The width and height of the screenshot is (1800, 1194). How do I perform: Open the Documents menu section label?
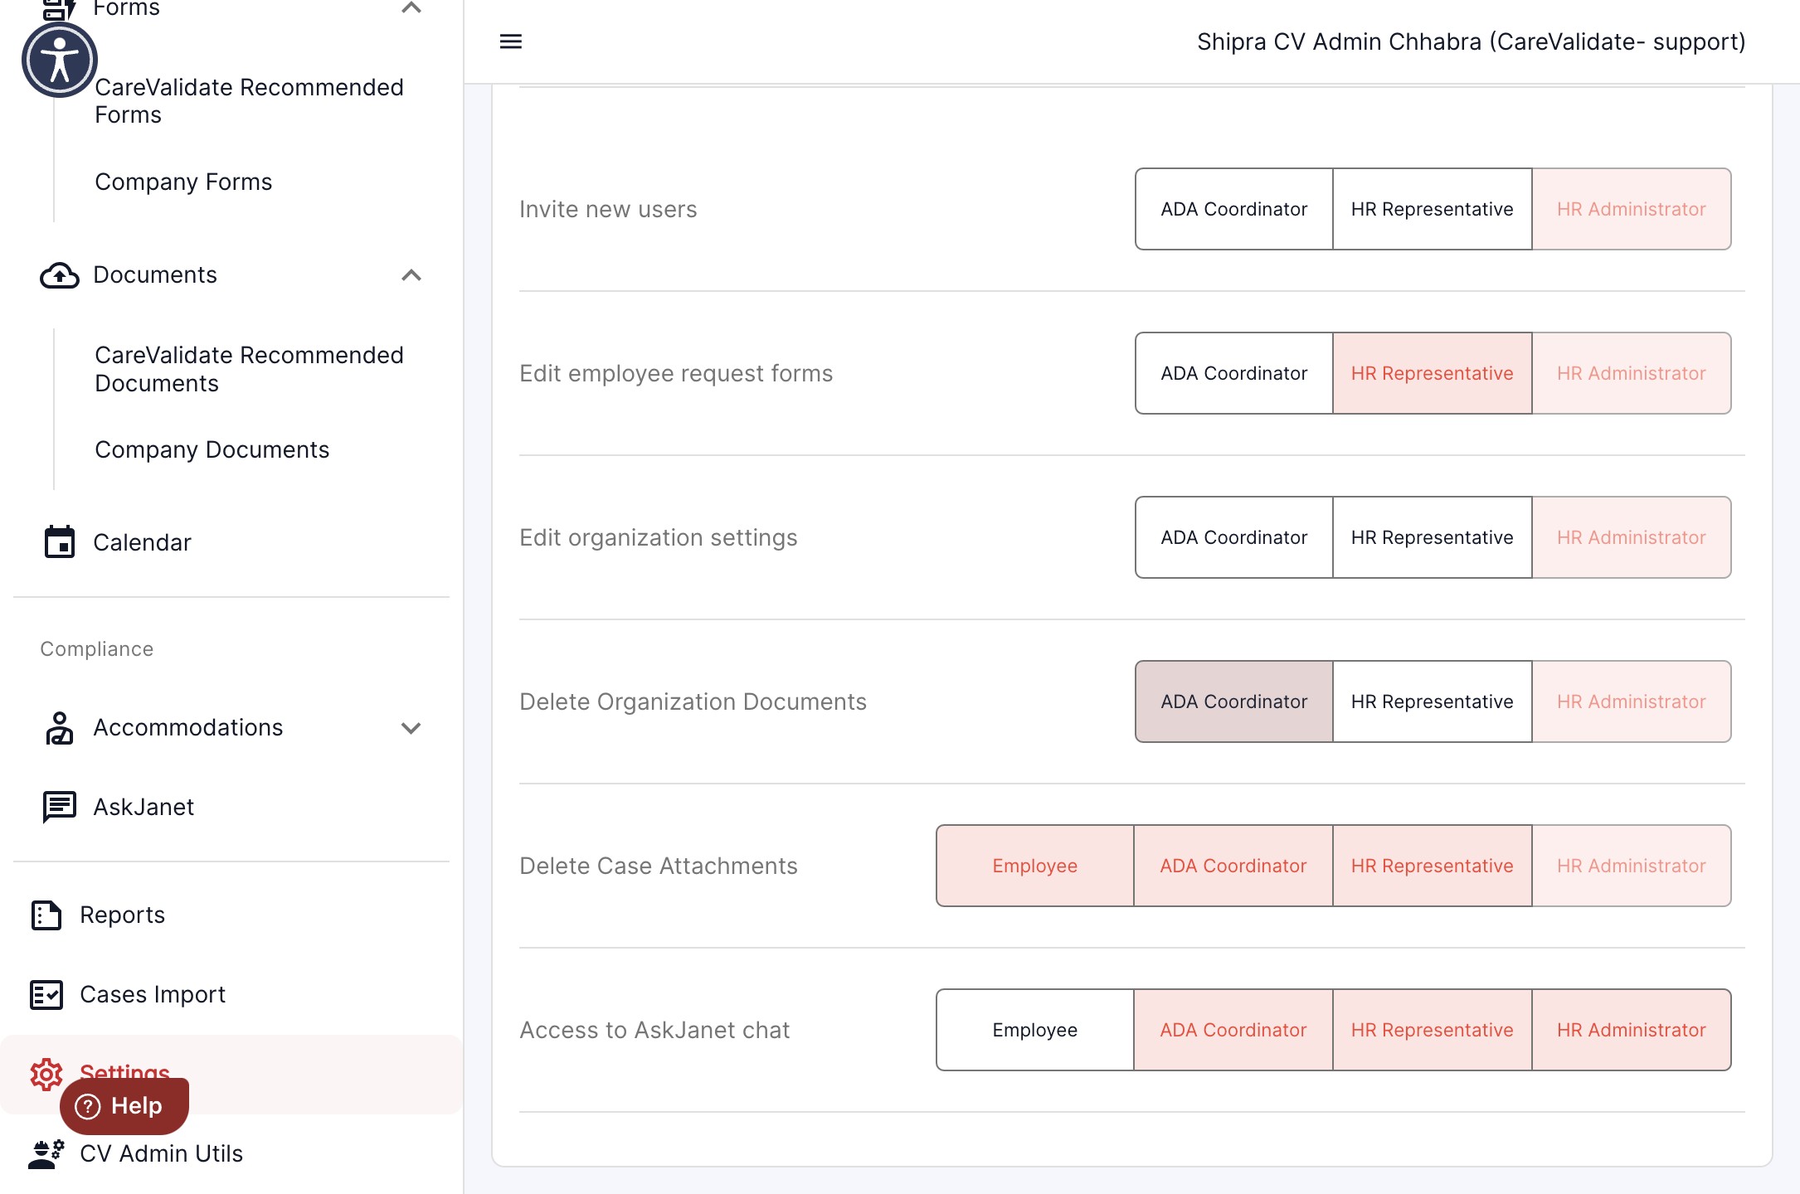pyautogui.click(x=155, y=274)
